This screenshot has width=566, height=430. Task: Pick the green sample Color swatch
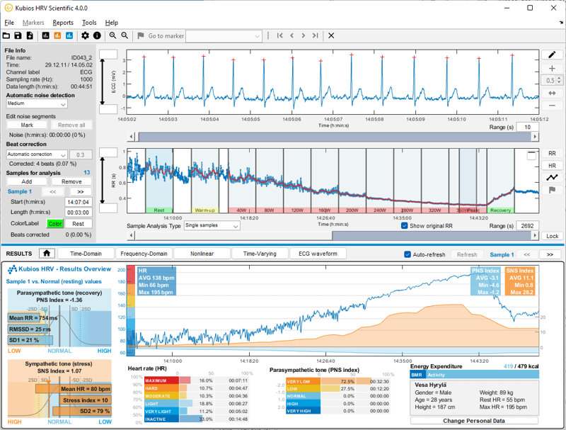point(55,224)
